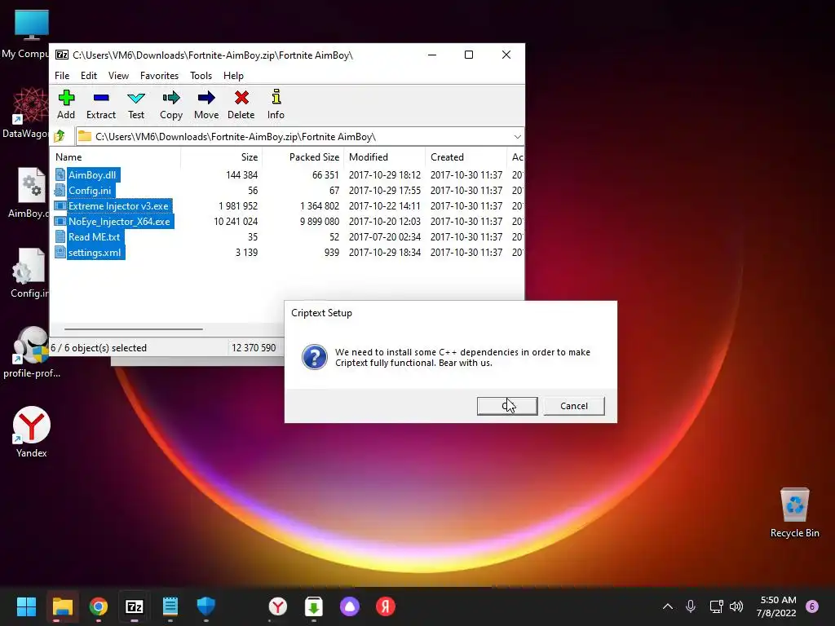
Task: Open Windows Security shield in the taskbar
Action: (206, 606)
